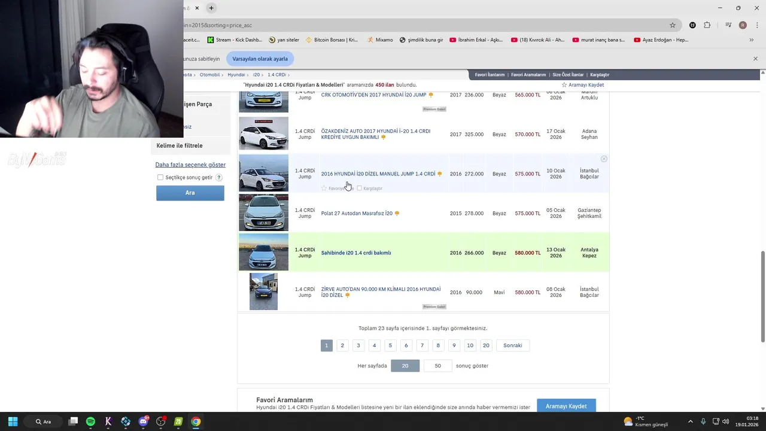Add the 2016 Manuel Jump listing to favorites

coord(324,188)
